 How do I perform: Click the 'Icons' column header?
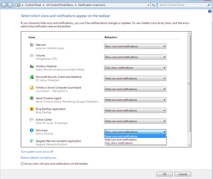pyautogui.click(x=32, y=37)
